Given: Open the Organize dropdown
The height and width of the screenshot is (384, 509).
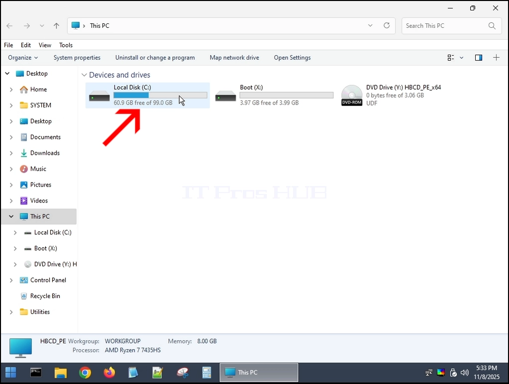Looking at the screenshot, I should point(23,58).
